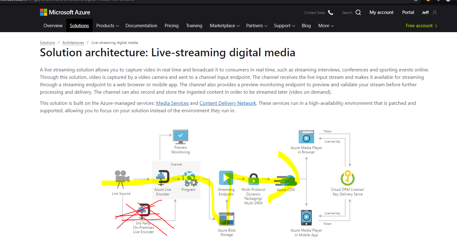
Task: Expand the More dropdown menu
Action: [326, 26]
